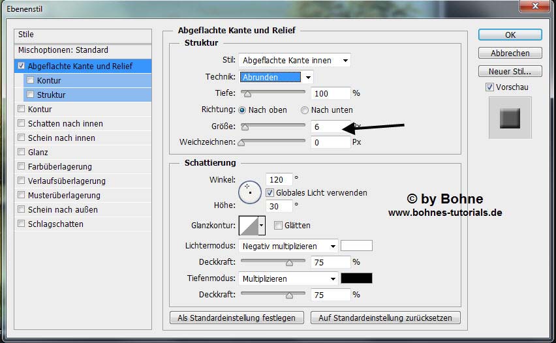Uncheck Globales Licht verwenden
The image size is (556, 343).
point(270,193)
